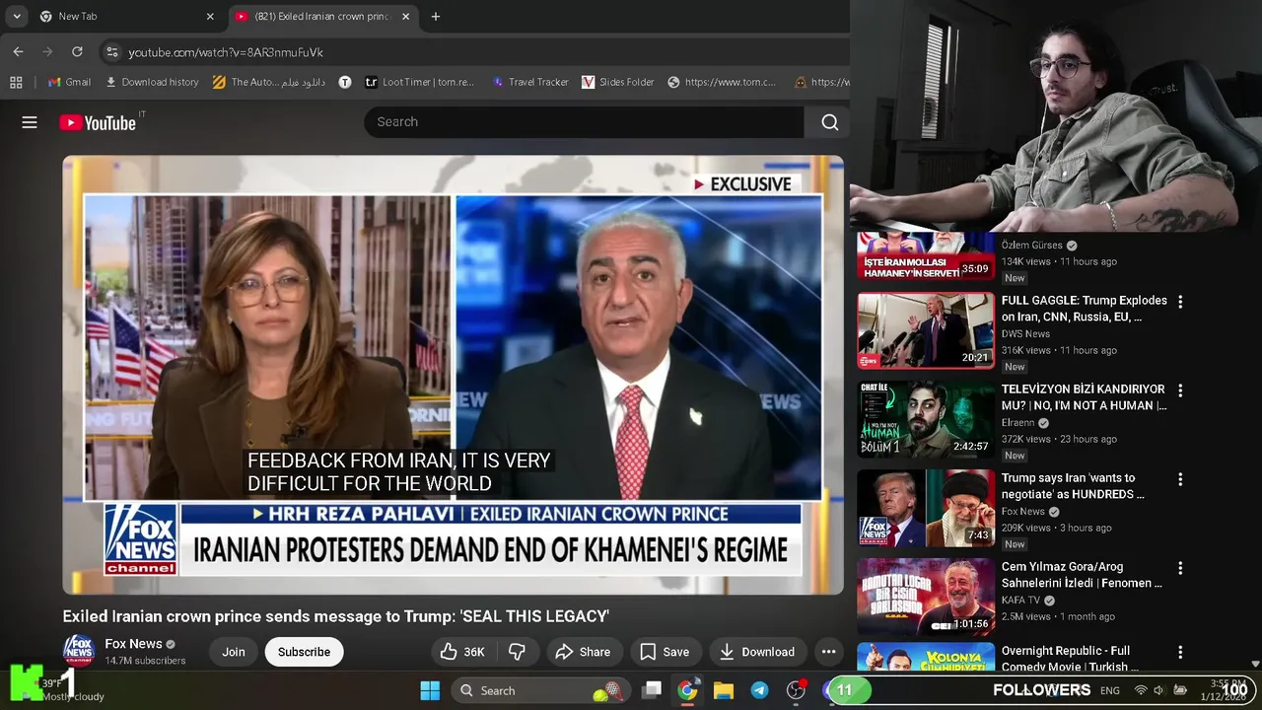Open The Auto... bookmark
Viewport: 1262px width, 710px height.
[x=268, y=83]
